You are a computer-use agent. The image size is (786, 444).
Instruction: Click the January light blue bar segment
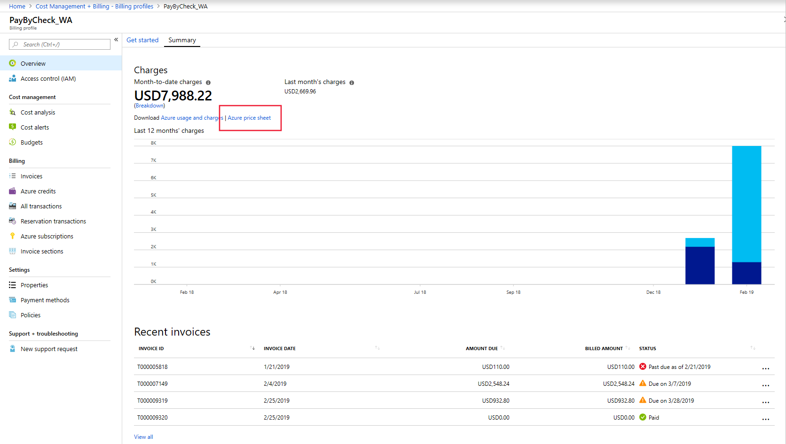click(x=700, y=242)
